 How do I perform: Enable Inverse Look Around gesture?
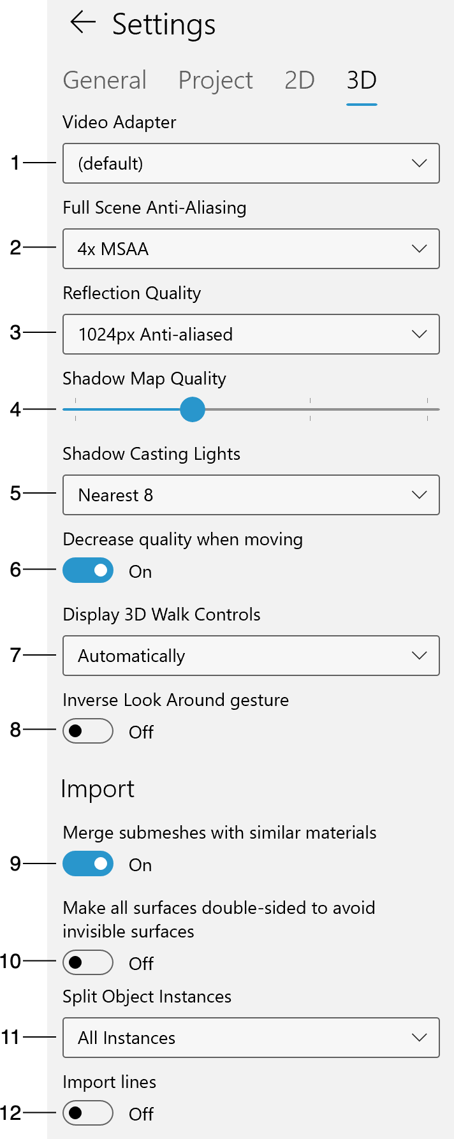88,731
